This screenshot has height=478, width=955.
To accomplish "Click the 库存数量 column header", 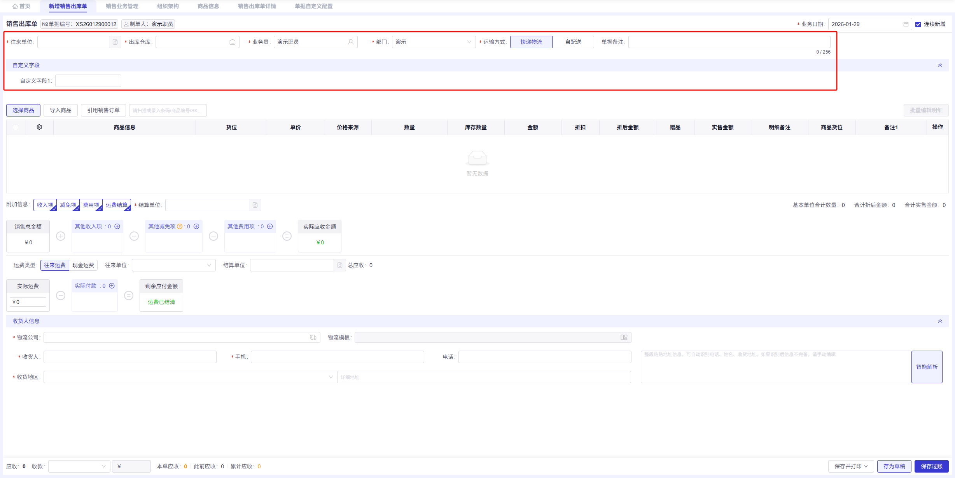I will click(476, 127).
